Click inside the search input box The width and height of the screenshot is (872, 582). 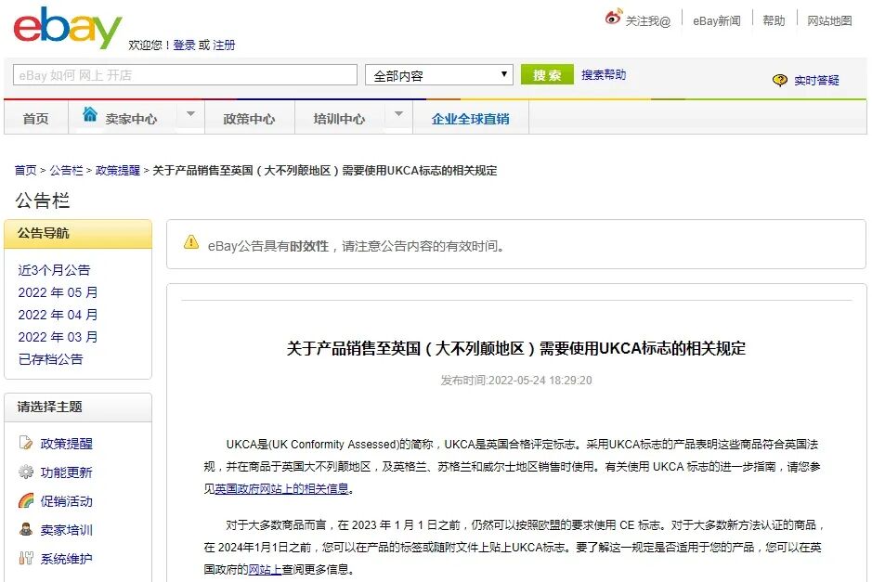point(183,73)
